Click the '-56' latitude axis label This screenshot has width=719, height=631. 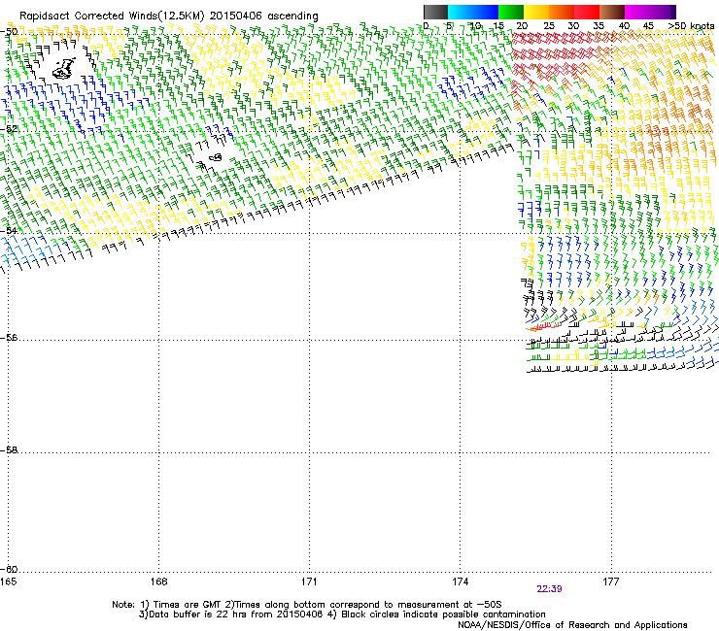[x=9, y=337]
